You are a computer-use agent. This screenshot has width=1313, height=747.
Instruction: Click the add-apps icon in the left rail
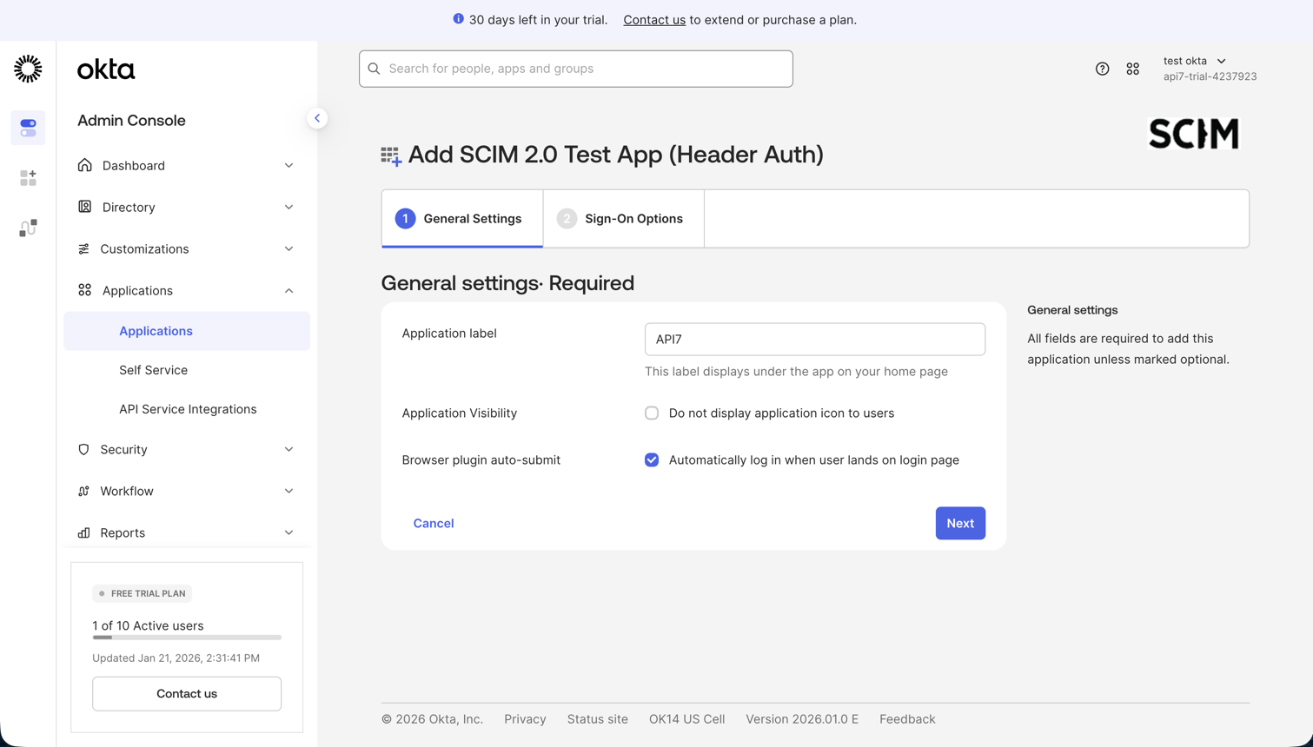28,177
